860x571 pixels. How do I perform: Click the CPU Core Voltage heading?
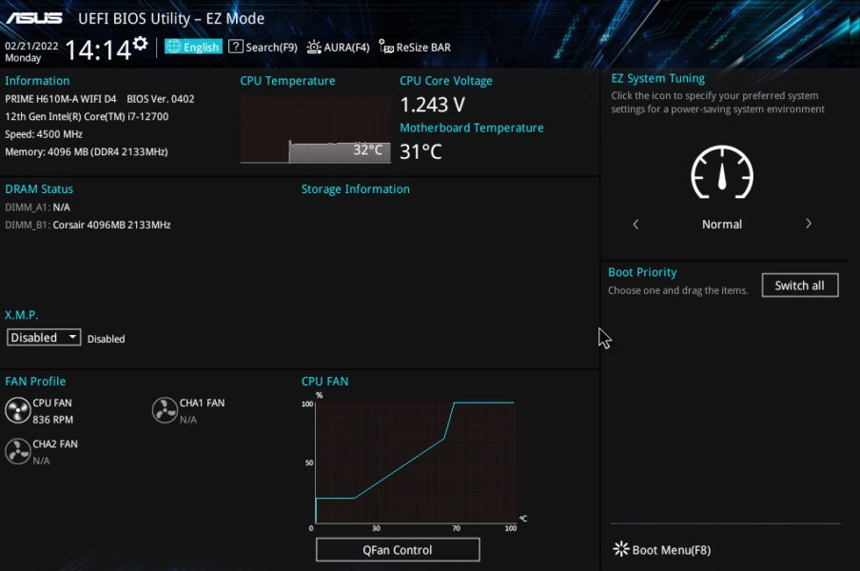446,81
